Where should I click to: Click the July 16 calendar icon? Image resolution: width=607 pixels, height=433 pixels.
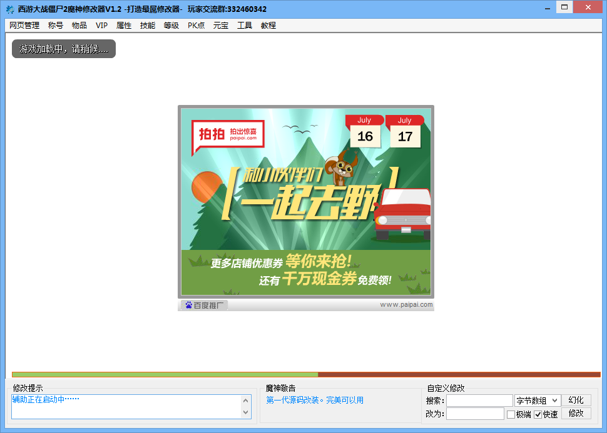pyautogui.click(x=365, y=131)
